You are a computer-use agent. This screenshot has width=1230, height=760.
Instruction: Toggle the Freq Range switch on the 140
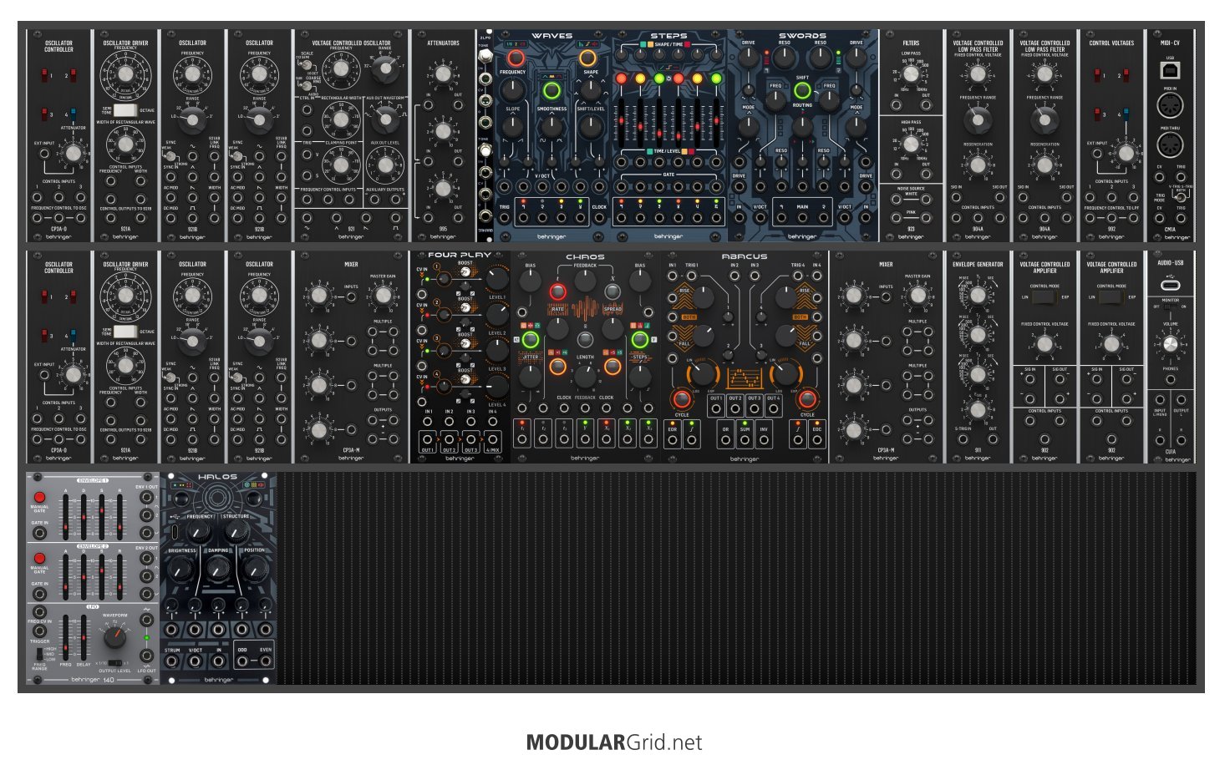(39, 653)
